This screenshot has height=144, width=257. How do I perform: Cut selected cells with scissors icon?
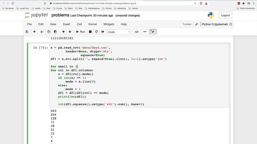42,32
